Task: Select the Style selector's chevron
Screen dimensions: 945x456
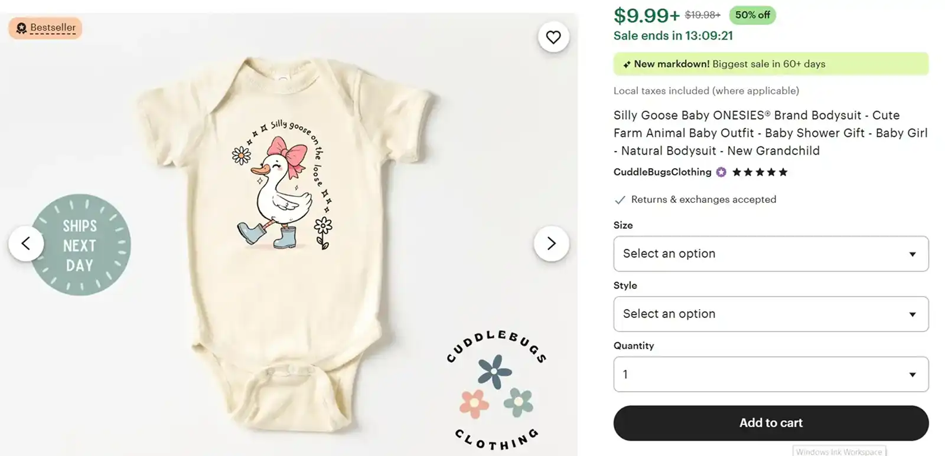Action: coord(913,314)
